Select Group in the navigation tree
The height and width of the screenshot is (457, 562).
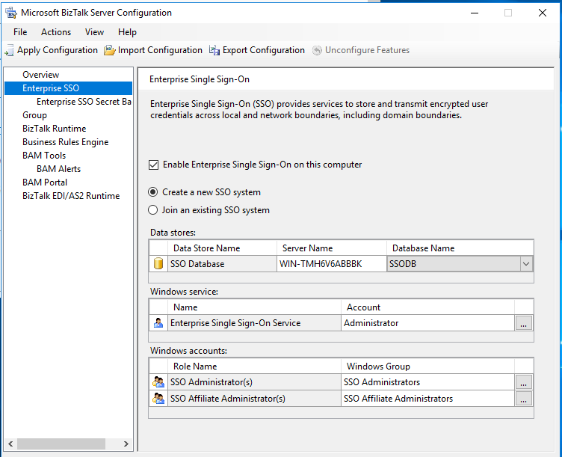pyautogui.click(x=34, y=115)
